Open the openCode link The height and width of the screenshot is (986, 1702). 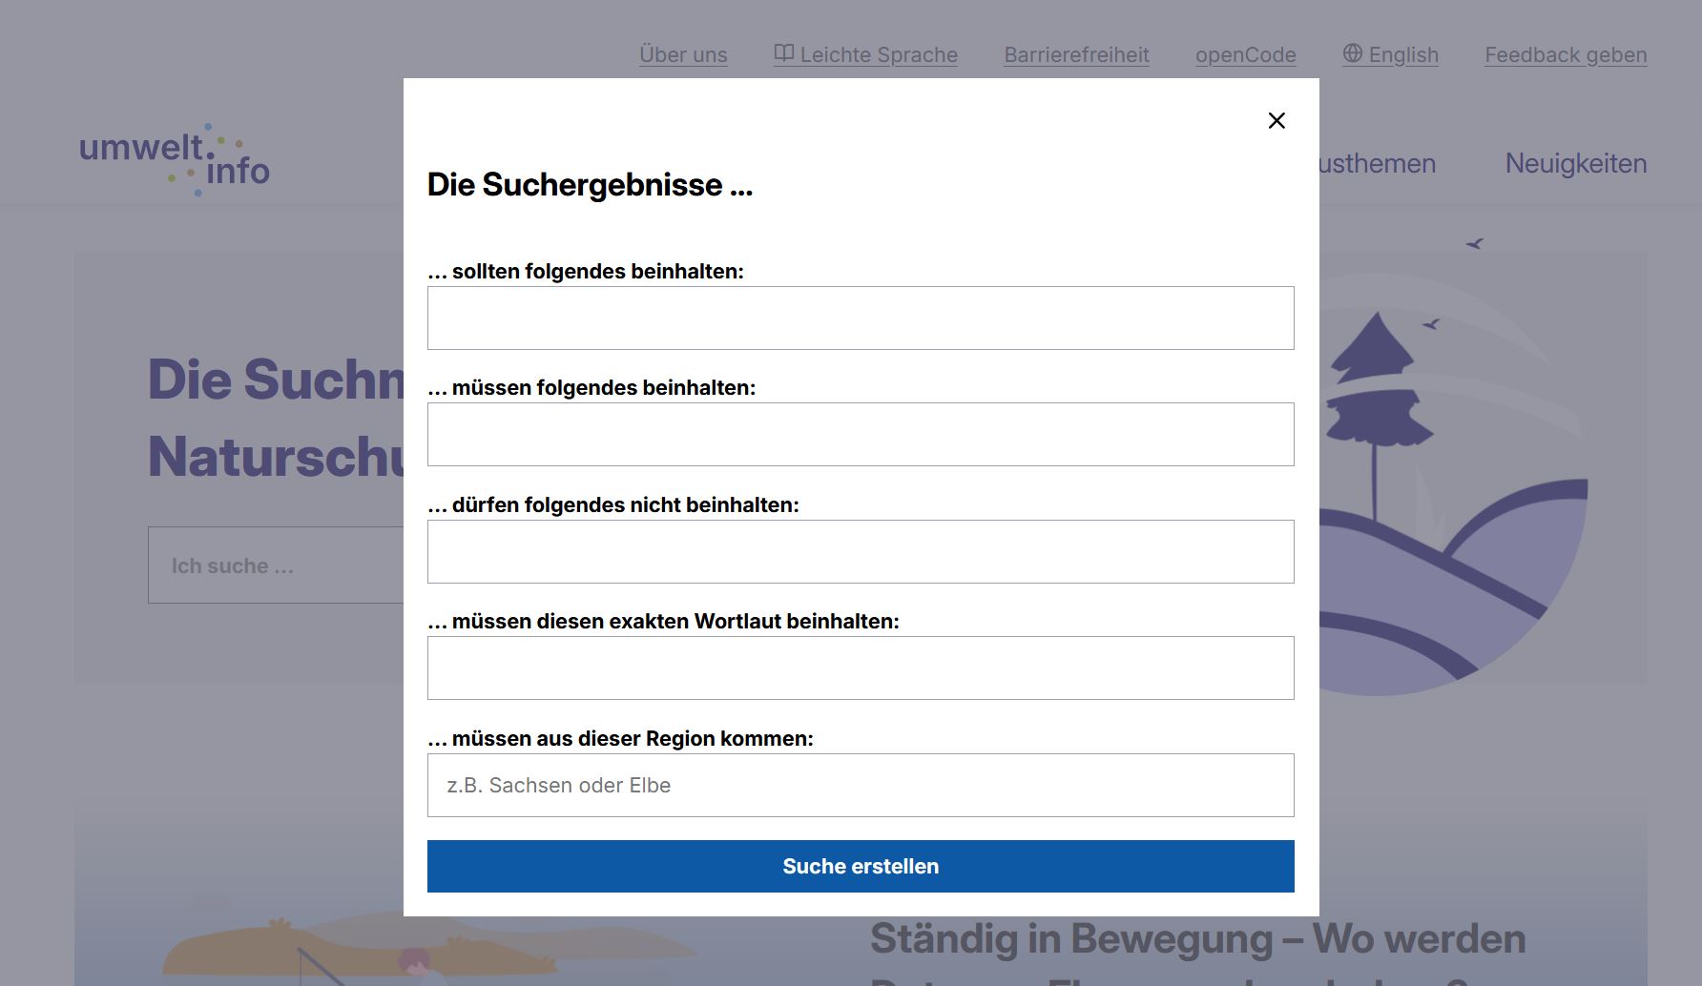pos(1245,55)
